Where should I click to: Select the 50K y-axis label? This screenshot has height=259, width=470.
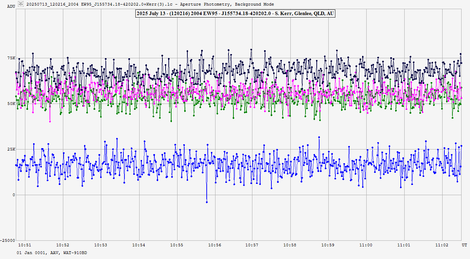click(11, 104)
